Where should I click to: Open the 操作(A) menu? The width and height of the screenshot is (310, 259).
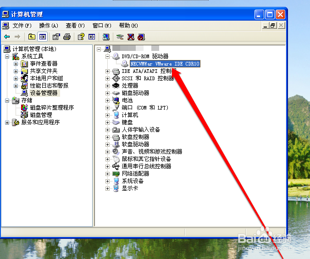pyautogui.click(x=49, y=26)
